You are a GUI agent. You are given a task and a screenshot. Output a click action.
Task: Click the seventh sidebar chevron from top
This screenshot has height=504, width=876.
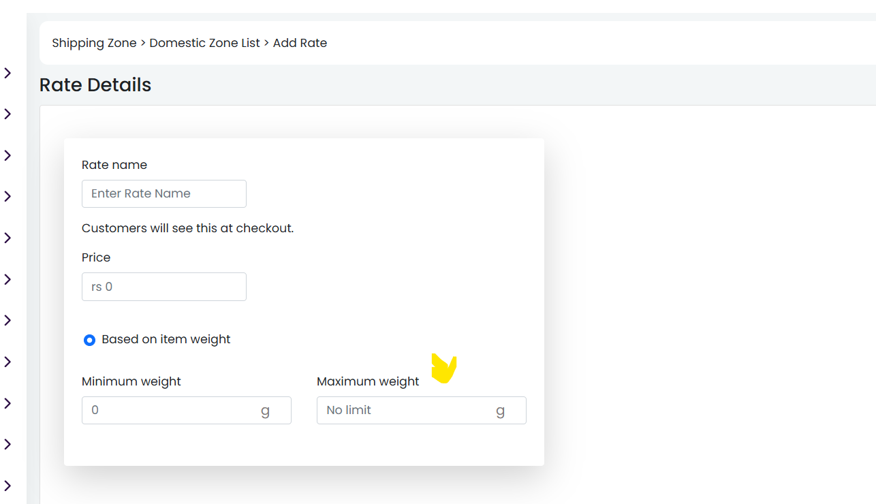click(x=8, y=320)
